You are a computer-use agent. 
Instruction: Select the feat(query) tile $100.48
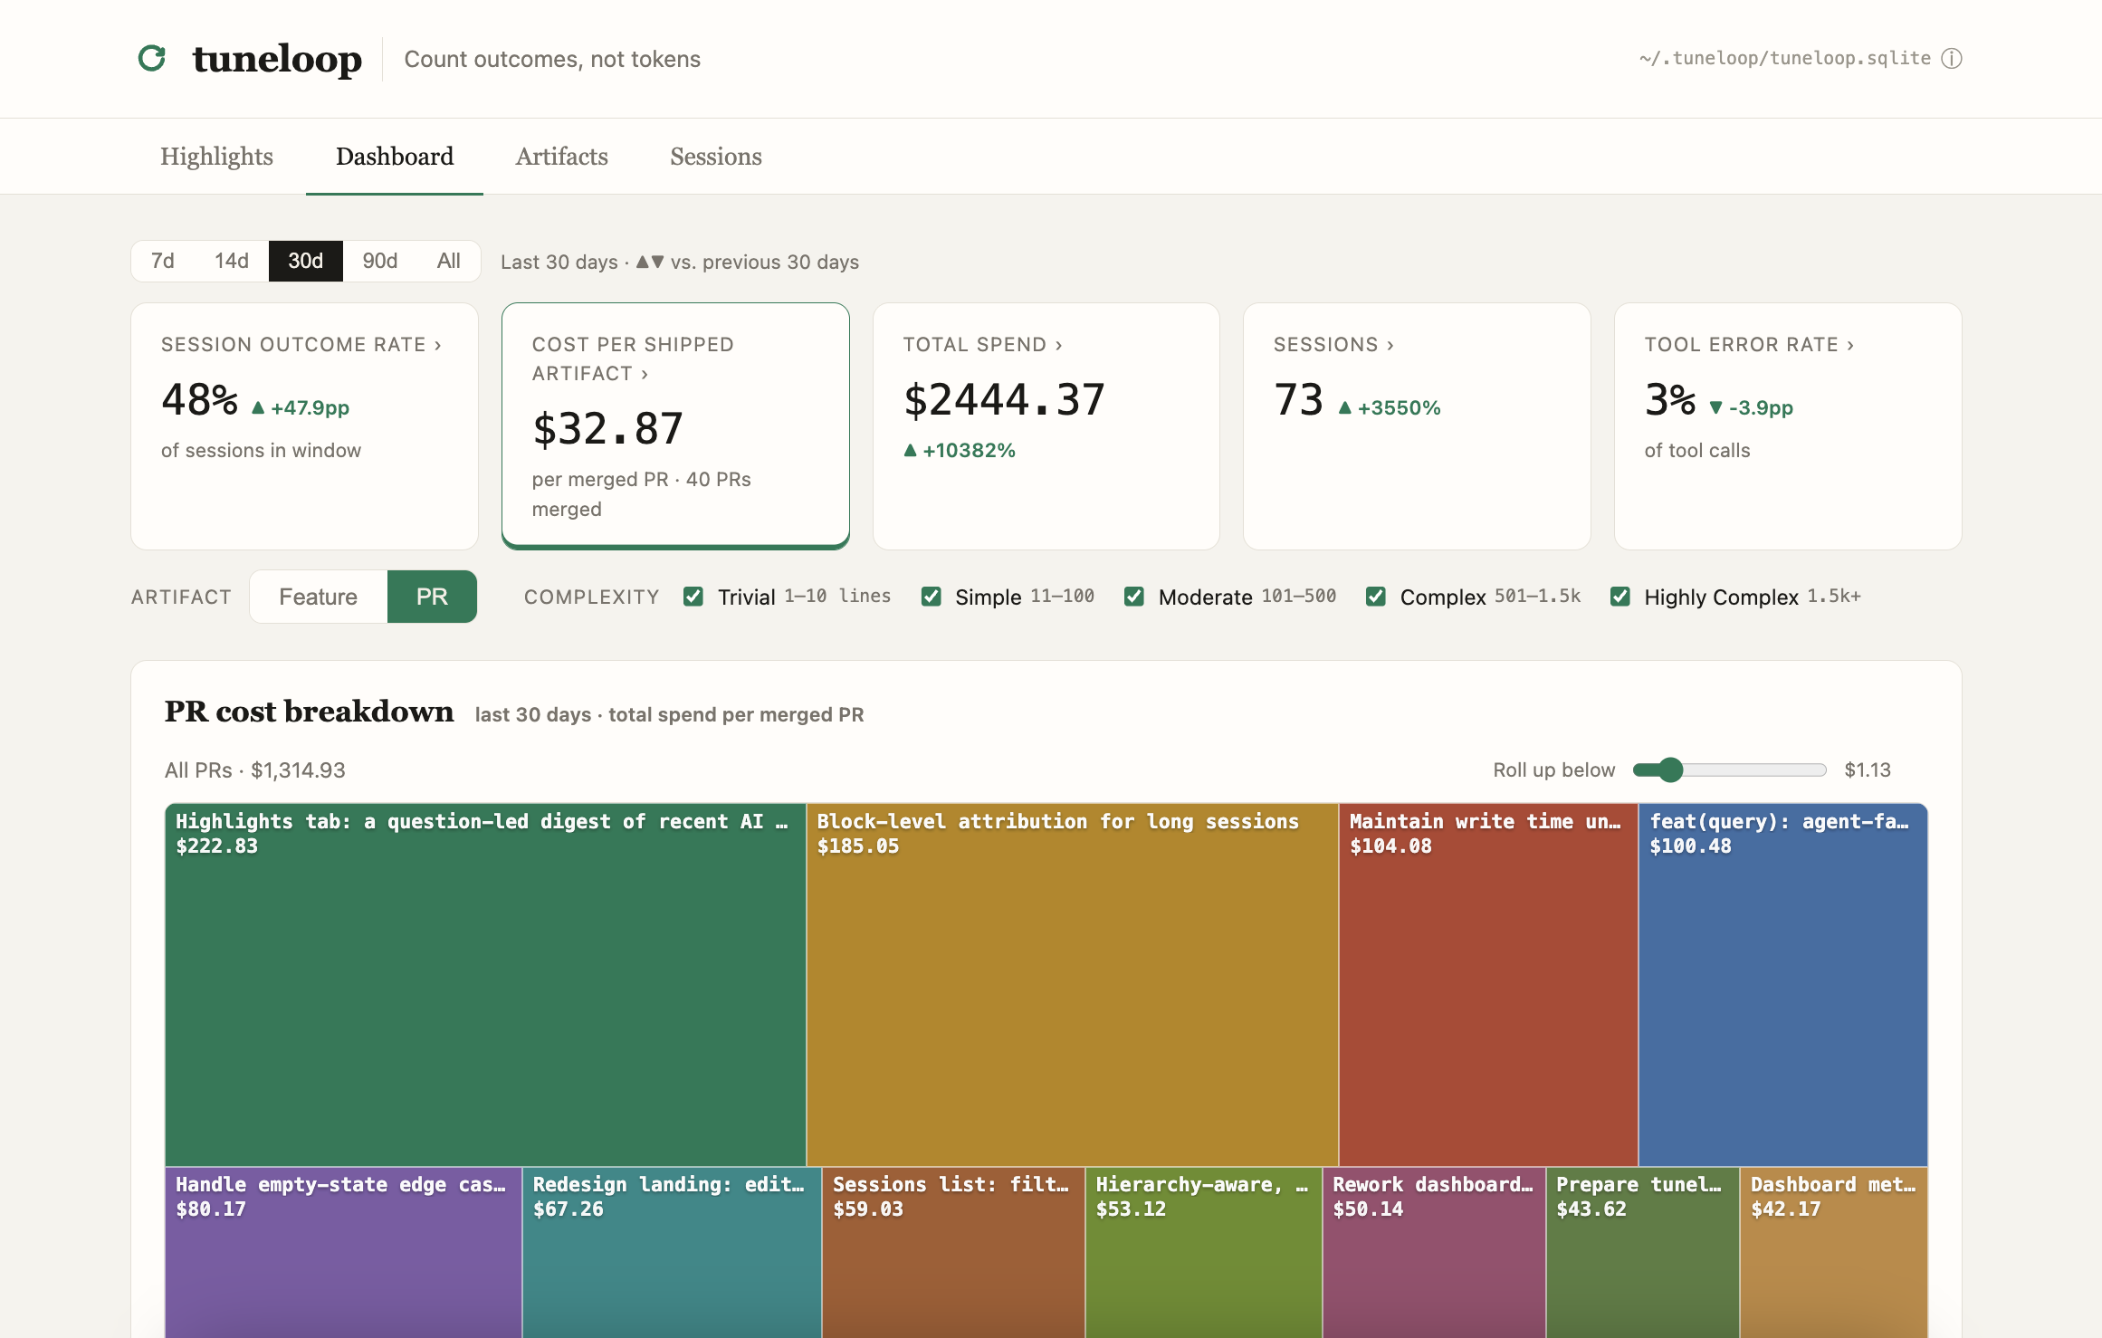(x=1783, y=985)
